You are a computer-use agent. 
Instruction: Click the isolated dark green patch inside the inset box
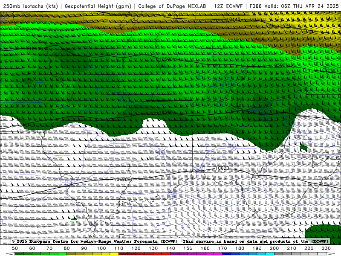(x=303, y=148)
